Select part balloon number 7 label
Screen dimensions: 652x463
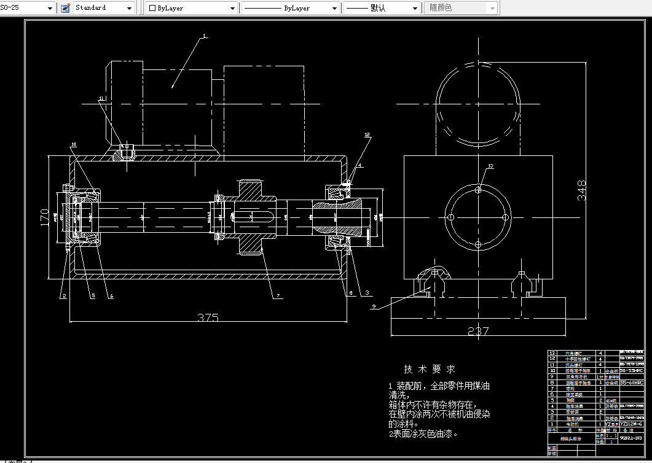click(x=278, y=296)
